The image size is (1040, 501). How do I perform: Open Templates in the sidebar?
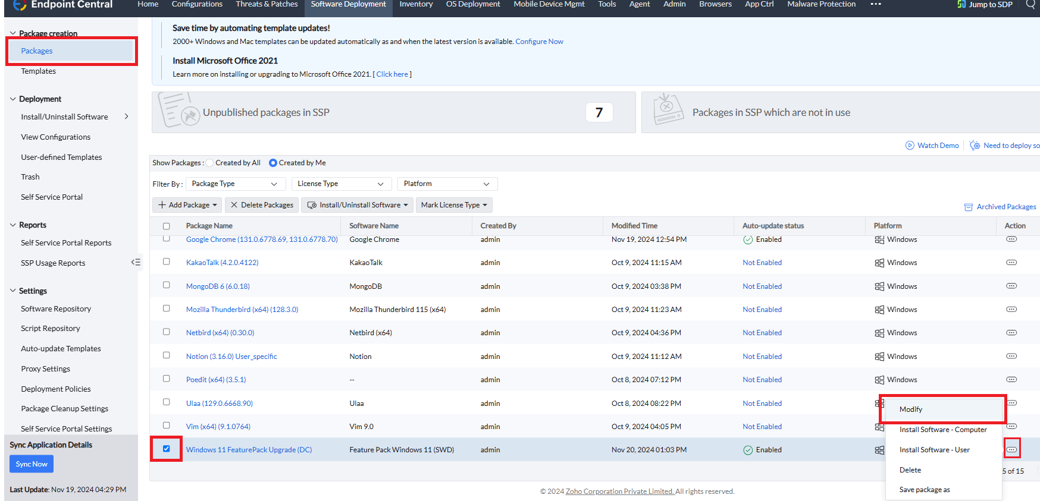click(x=39, y=71)
